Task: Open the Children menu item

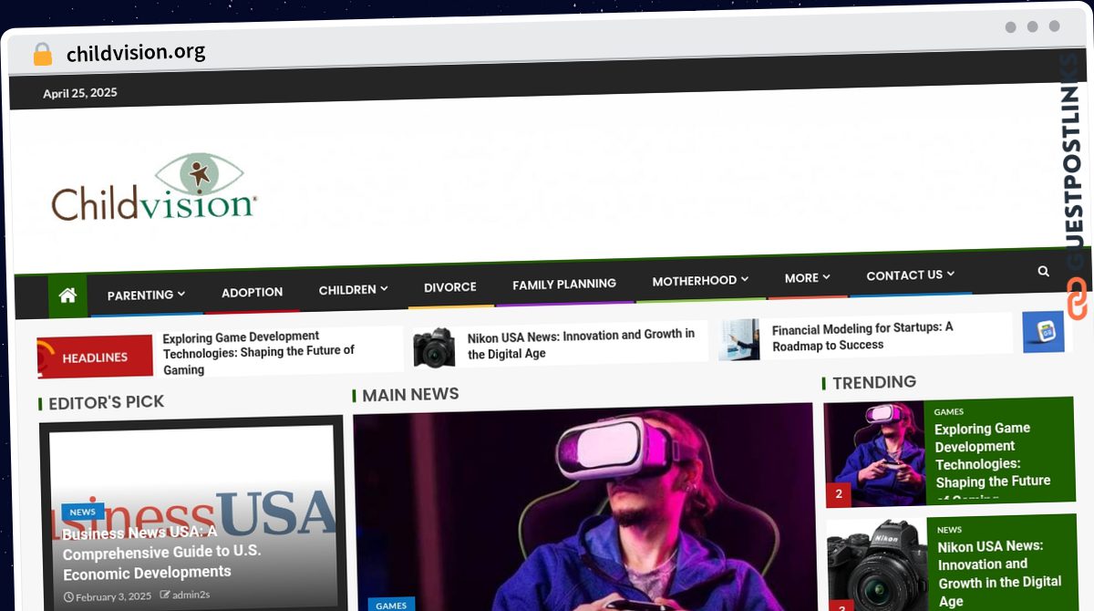Action: point(347,289)
